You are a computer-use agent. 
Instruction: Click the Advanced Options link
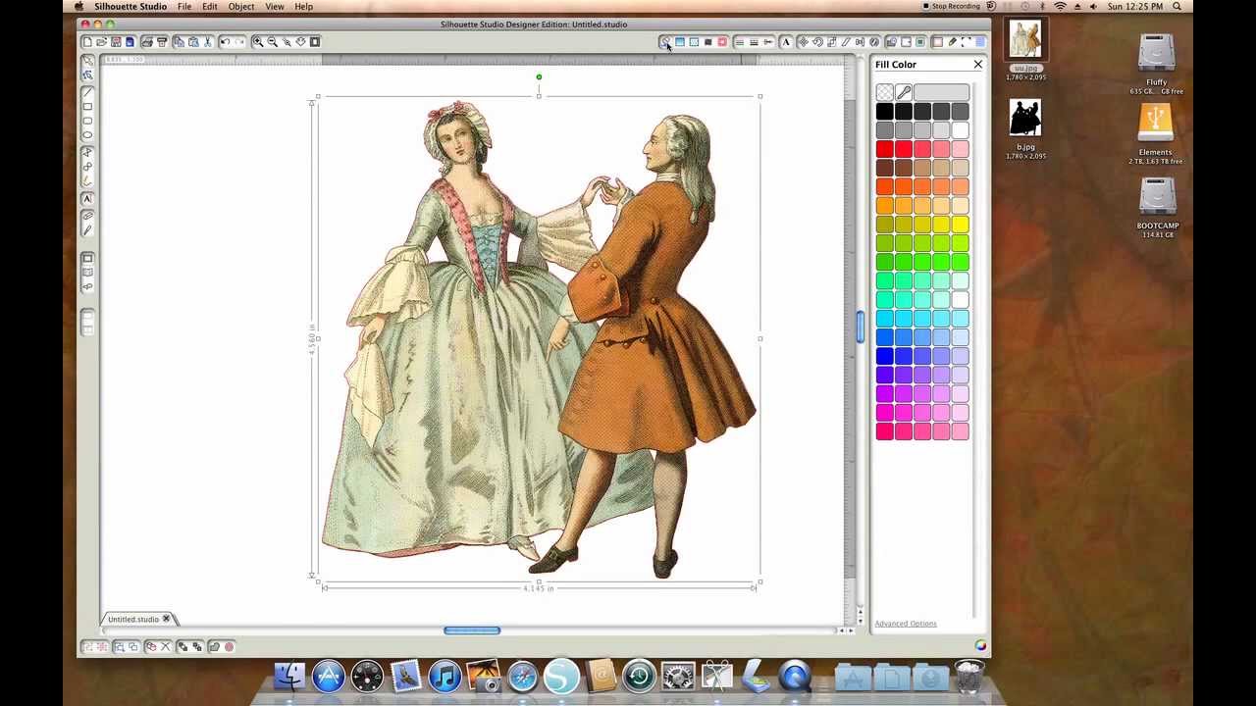(x=906, y=624)
